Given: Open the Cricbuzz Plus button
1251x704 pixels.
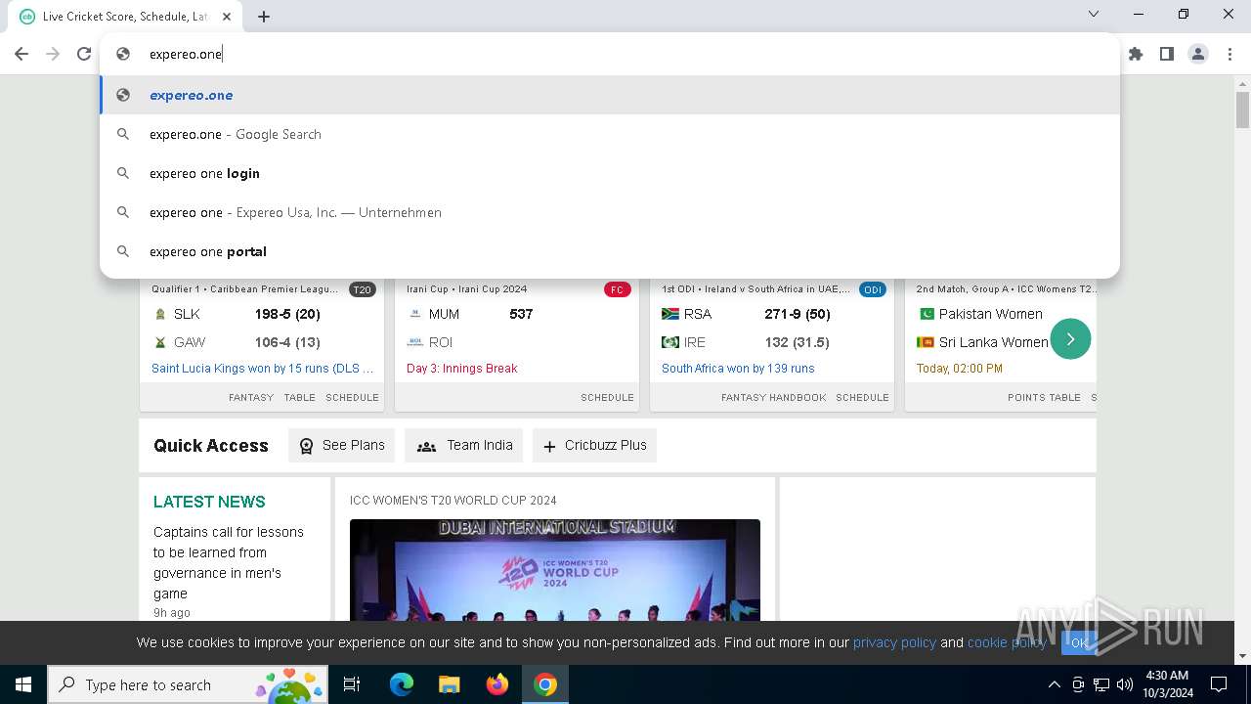Looking at the screenshot, I should pyautogui.click(x=594, y=445).
